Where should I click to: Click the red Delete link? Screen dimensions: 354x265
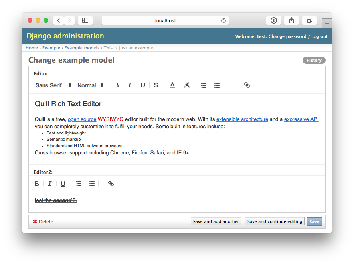click(43, 221)
